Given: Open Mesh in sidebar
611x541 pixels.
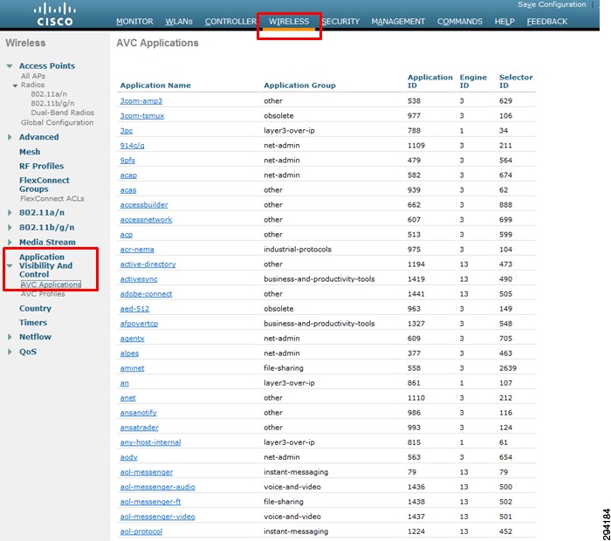Looking at the screenshot, I should point(30,152).
